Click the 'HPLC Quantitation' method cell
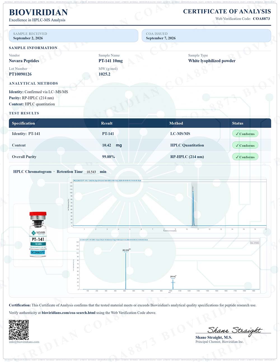The width and height of the screenshot is (280, 362). (187, 145)
